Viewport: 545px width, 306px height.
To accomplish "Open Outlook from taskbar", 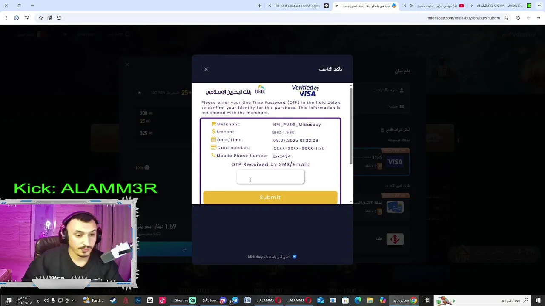I will (x=321, y=300).
